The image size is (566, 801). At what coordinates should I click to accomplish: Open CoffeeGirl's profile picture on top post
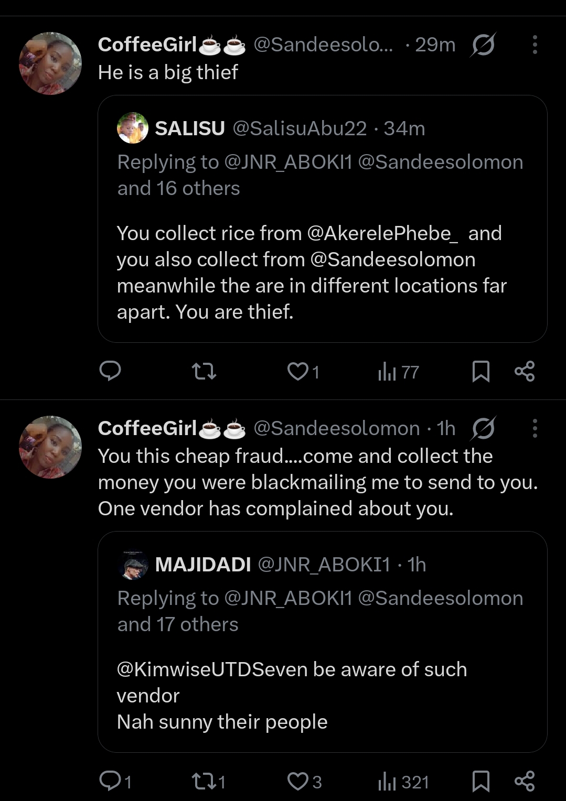tap(50, 63)
